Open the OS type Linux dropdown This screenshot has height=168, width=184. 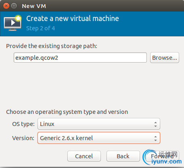click(99, 124)
